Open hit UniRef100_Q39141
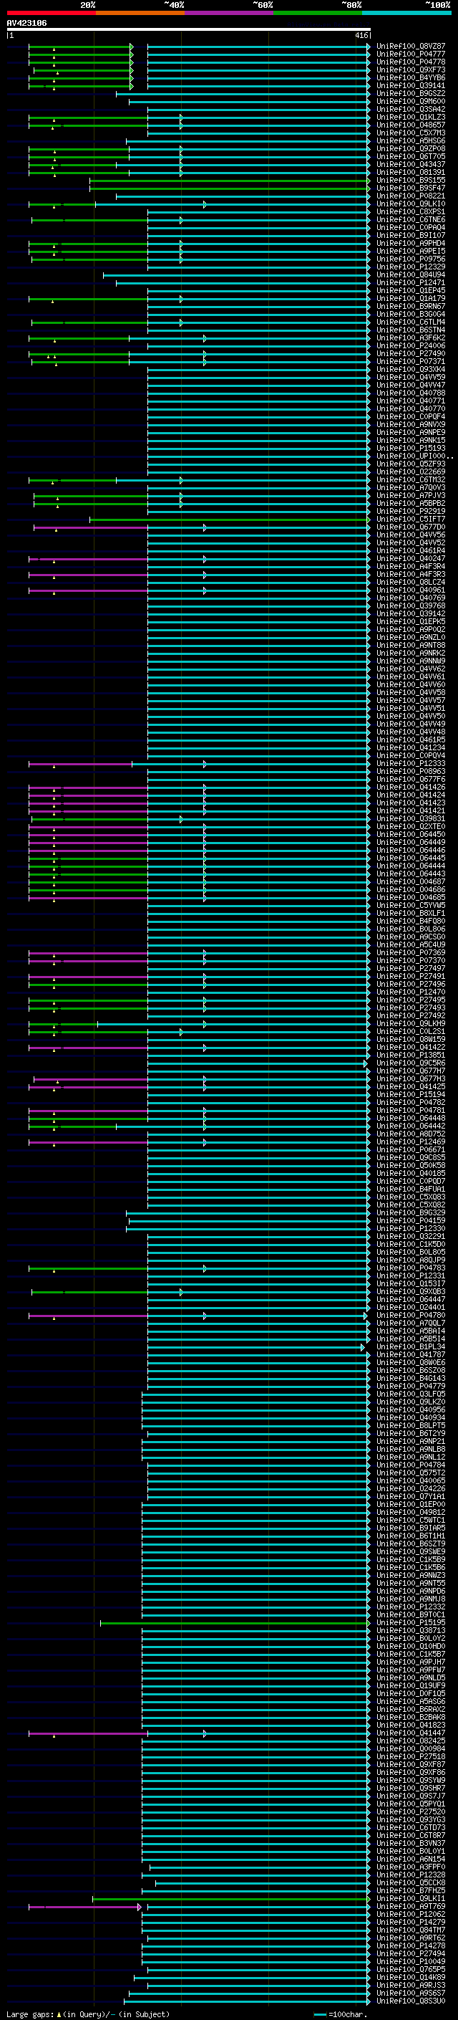 [410, 85]
